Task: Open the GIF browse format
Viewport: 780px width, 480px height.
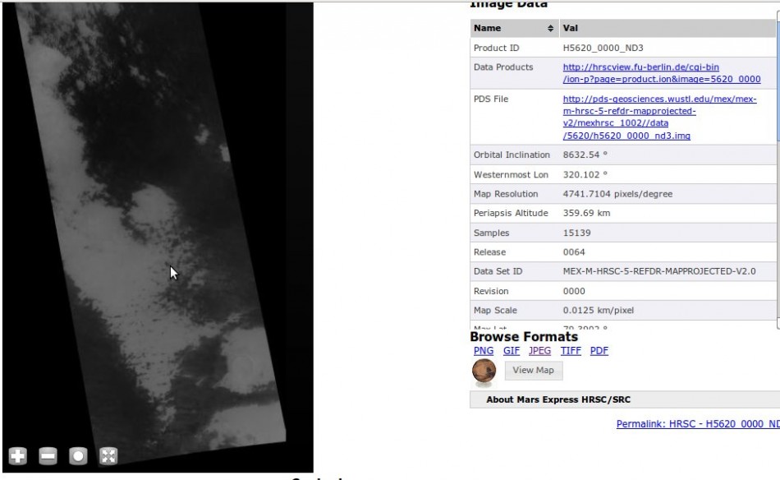Action: click(512, 350)
